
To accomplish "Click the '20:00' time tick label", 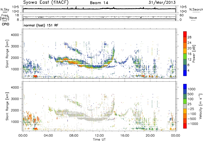I will (x=150, y=136).
